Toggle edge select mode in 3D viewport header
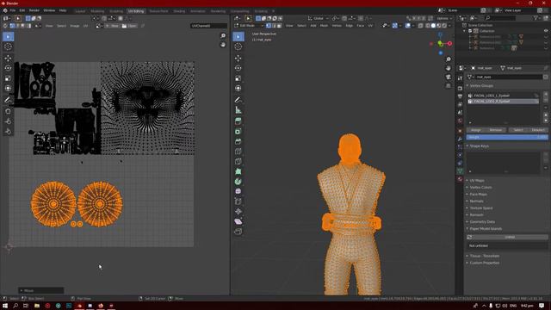 274,26
